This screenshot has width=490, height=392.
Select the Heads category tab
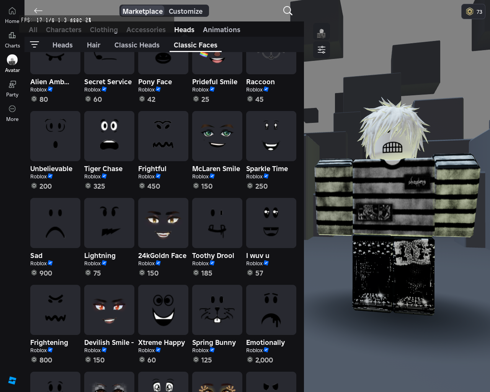[184, 29]
